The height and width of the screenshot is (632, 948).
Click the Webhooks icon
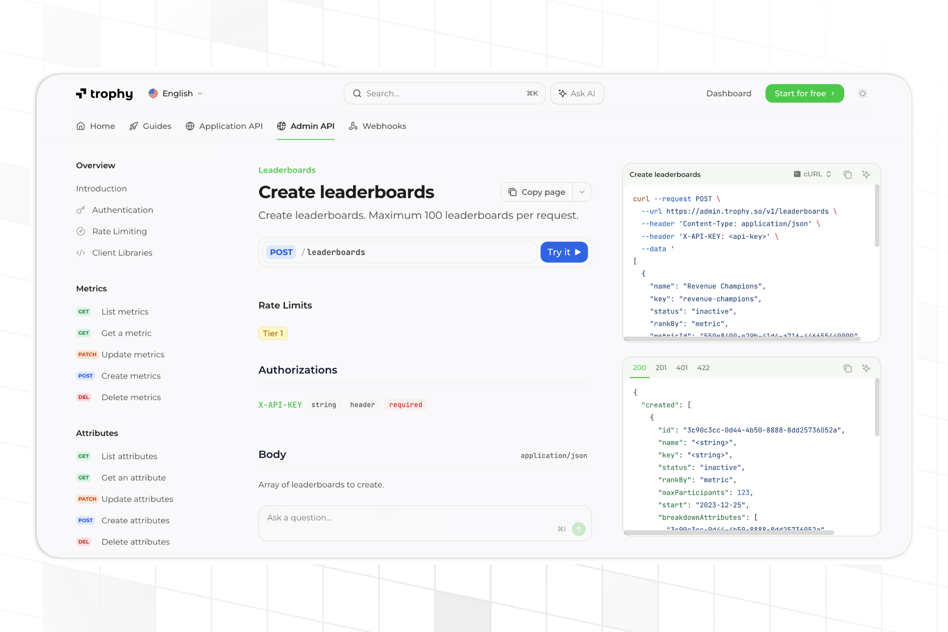coord(353,126)
